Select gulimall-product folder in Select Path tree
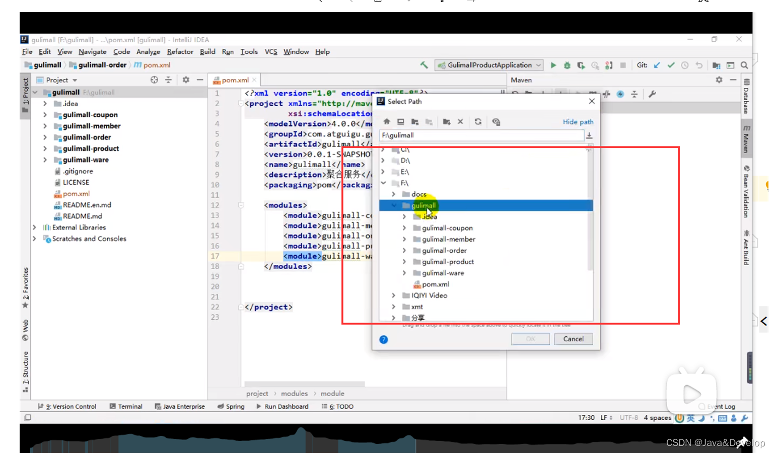The height and width of the screenshot is (453, 773). 448,262
